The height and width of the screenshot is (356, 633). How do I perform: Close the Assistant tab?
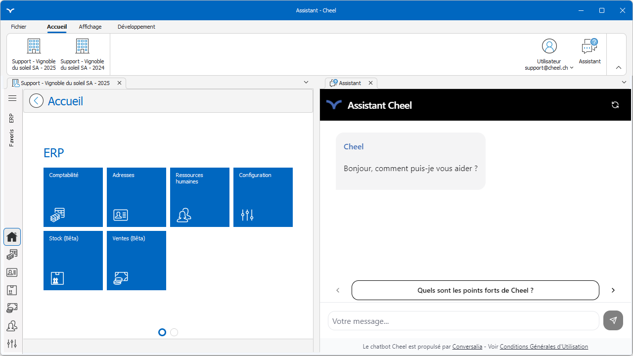pos(370,83)
